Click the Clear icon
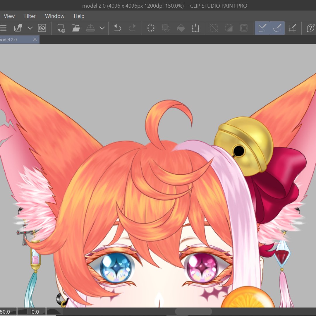This screenshot has height=316, width=316. click(x=151, y=28)
